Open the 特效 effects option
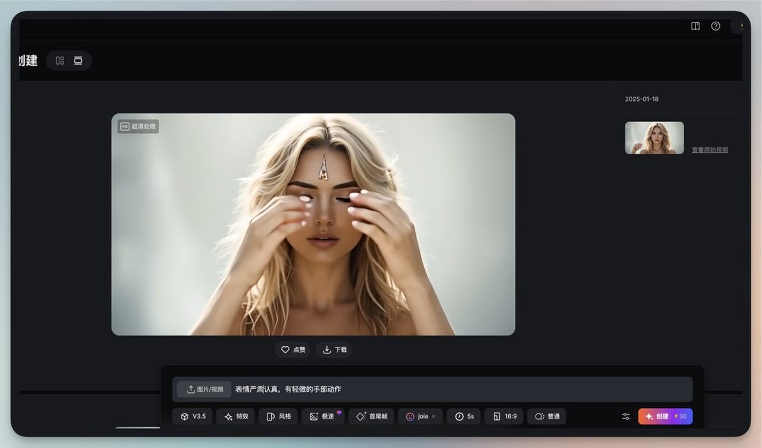This screenshot has height=448, width=762. 236,417
